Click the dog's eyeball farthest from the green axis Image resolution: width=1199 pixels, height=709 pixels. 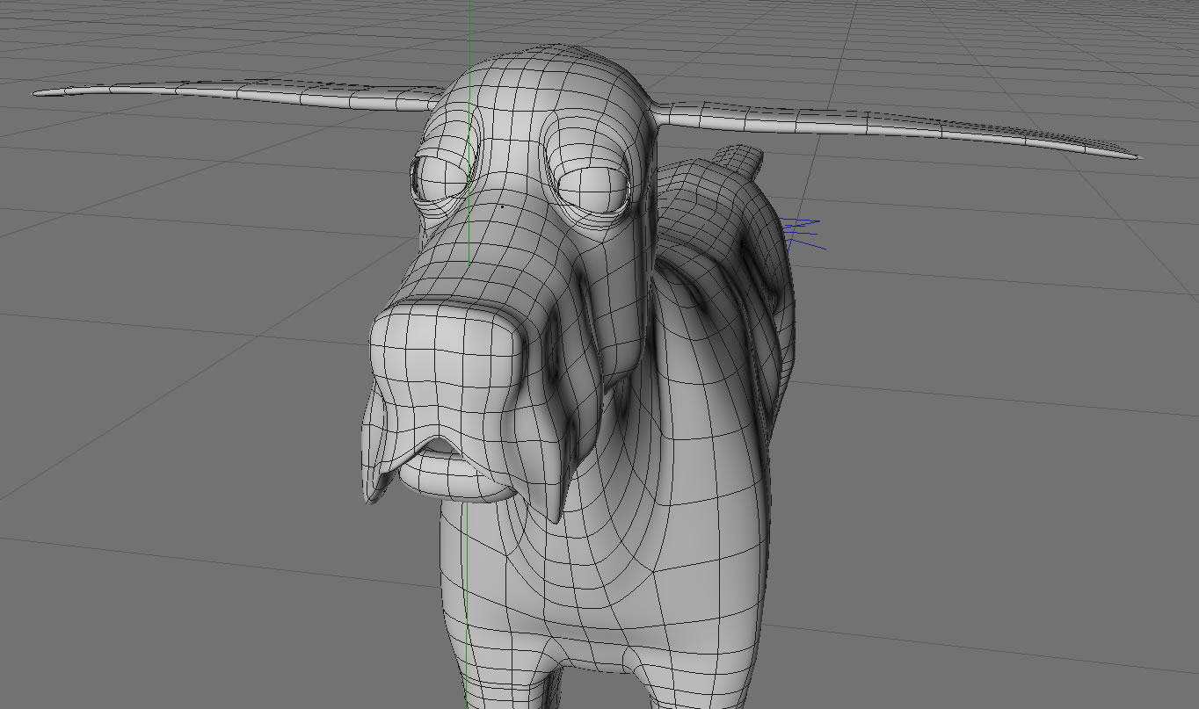592,188
